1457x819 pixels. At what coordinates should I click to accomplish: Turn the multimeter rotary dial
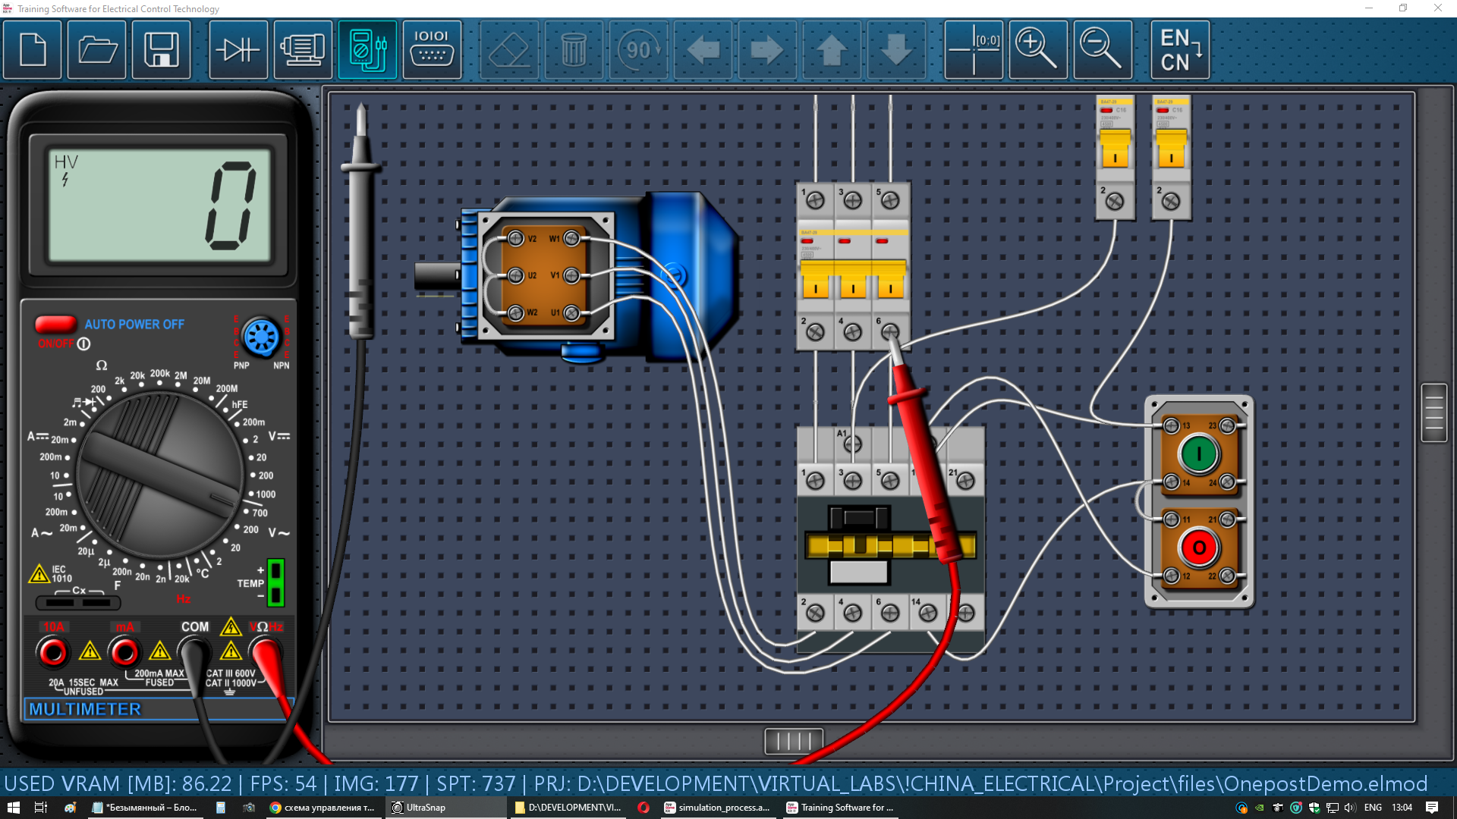click(x=159, y=475)
